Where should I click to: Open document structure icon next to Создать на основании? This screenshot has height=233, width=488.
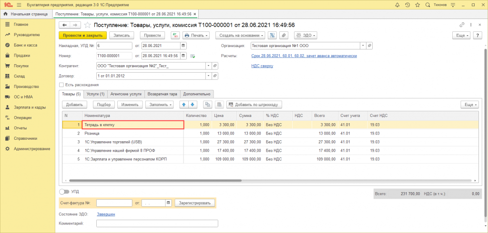[x=273, y=35]
